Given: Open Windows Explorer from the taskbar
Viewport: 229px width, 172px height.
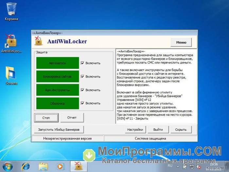Looking at the screenshot, I should pos(43,166).
